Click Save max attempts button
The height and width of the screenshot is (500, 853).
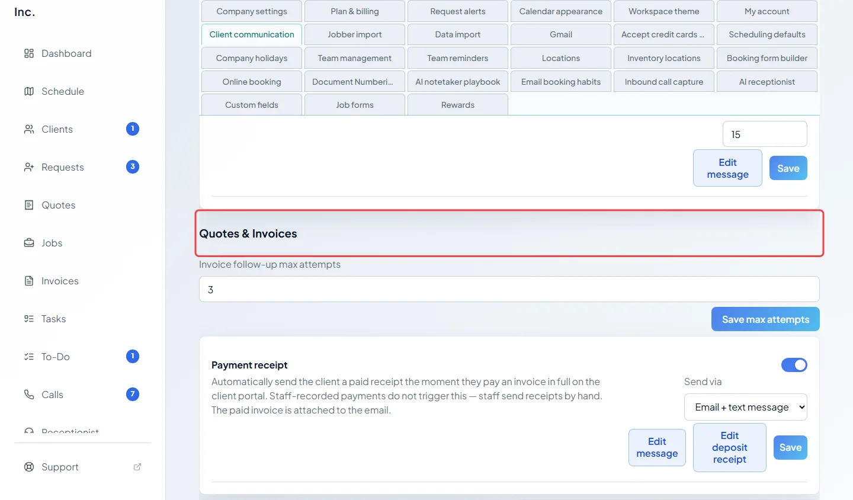765,319
